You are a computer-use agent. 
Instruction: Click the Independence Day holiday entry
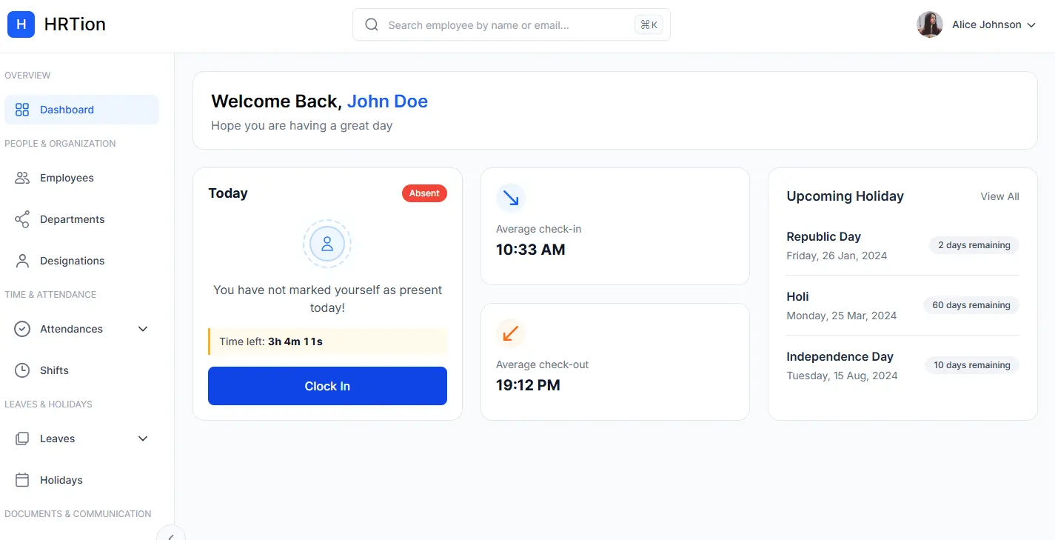click(902, 365)
